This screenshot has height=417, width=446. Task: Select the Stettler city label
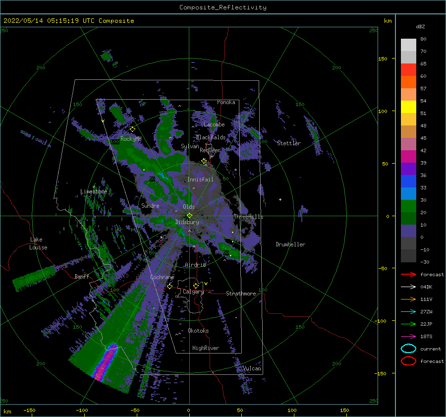tap(289, 143)
